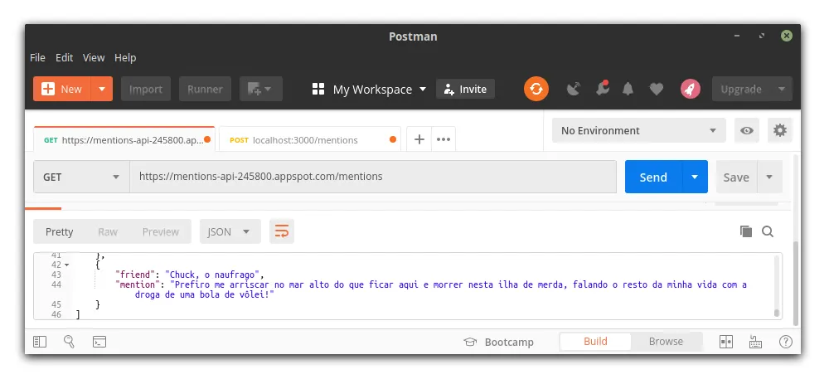Image resolution: width=829 pixels, height=384 pixels.
Task: Click the Invite button
Action: point(465,89)
